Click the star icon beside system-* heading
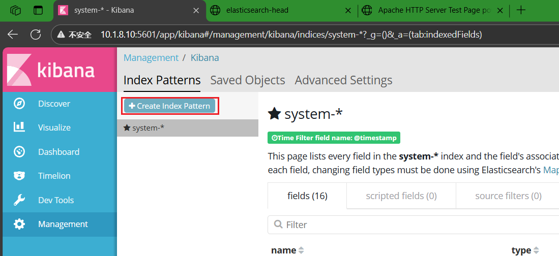This screenshot has height=256, width=559. (x=275, y=114)
